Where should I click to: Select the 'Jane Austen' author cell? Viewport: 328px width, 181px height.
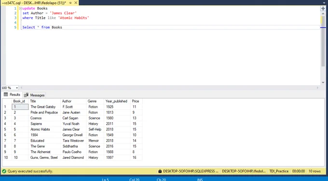click(73, 113)
